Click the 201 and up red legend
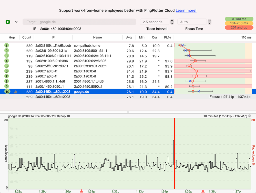Screen dimensions: 256x193 coord(239,28)
